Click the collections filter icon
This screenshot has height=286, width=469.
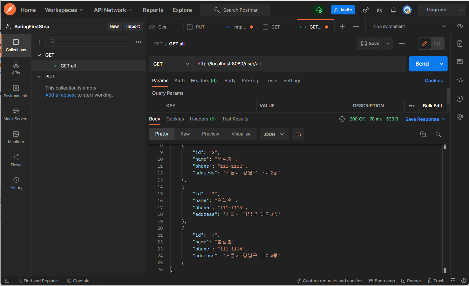coord(53,42)
